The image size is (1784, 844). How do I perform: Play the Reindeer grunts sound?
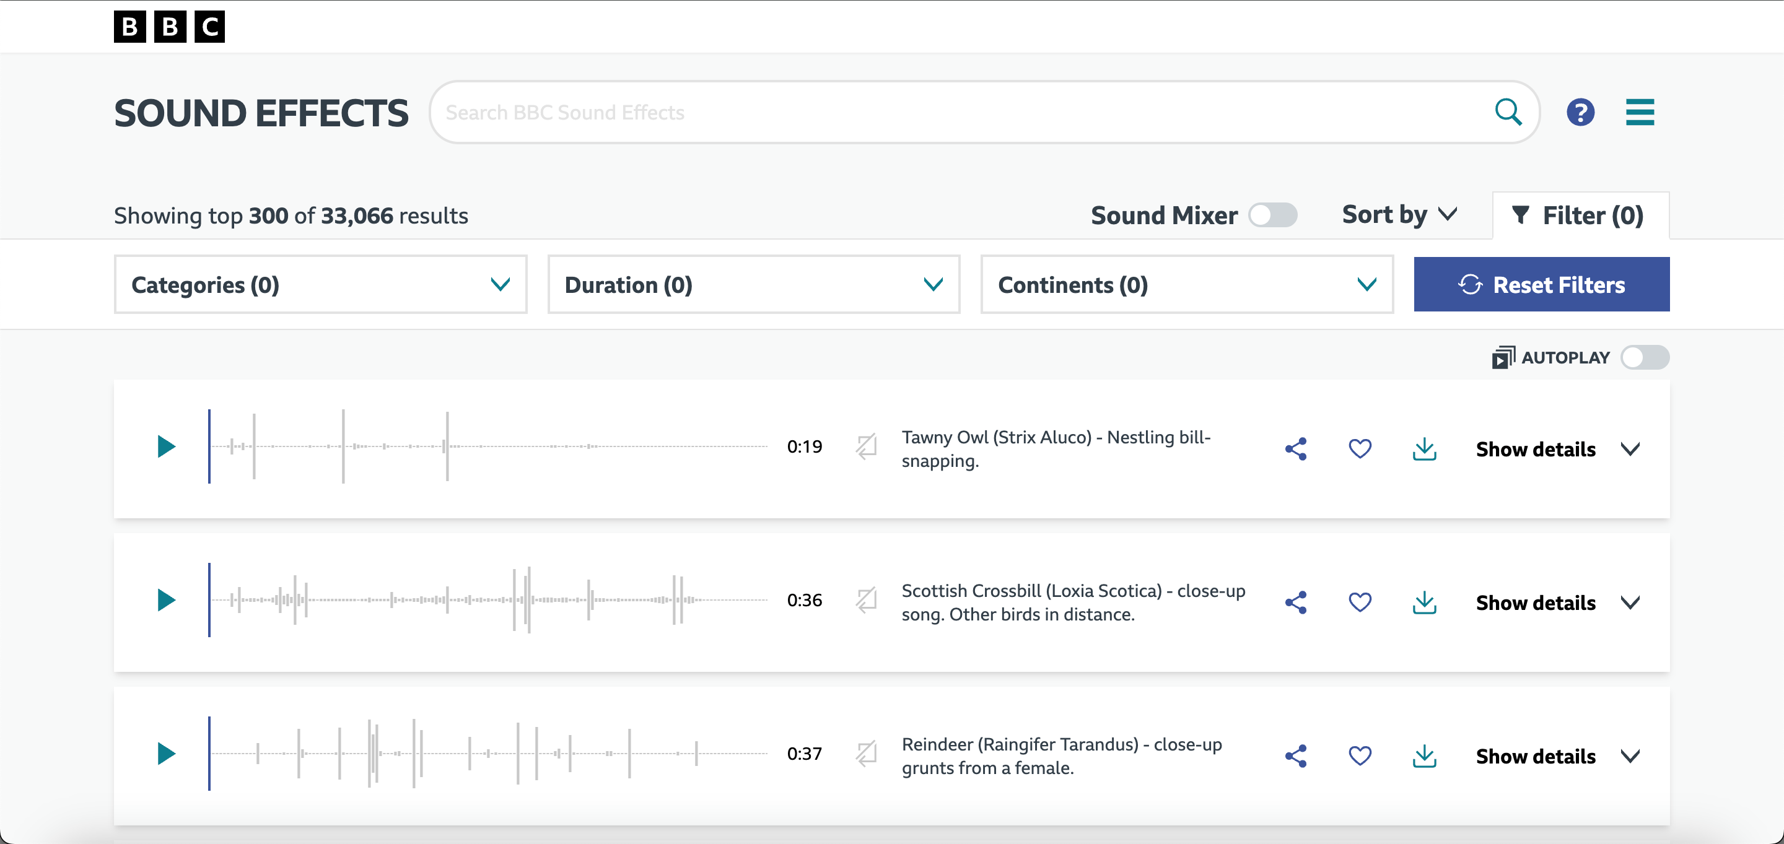[166, 754]
